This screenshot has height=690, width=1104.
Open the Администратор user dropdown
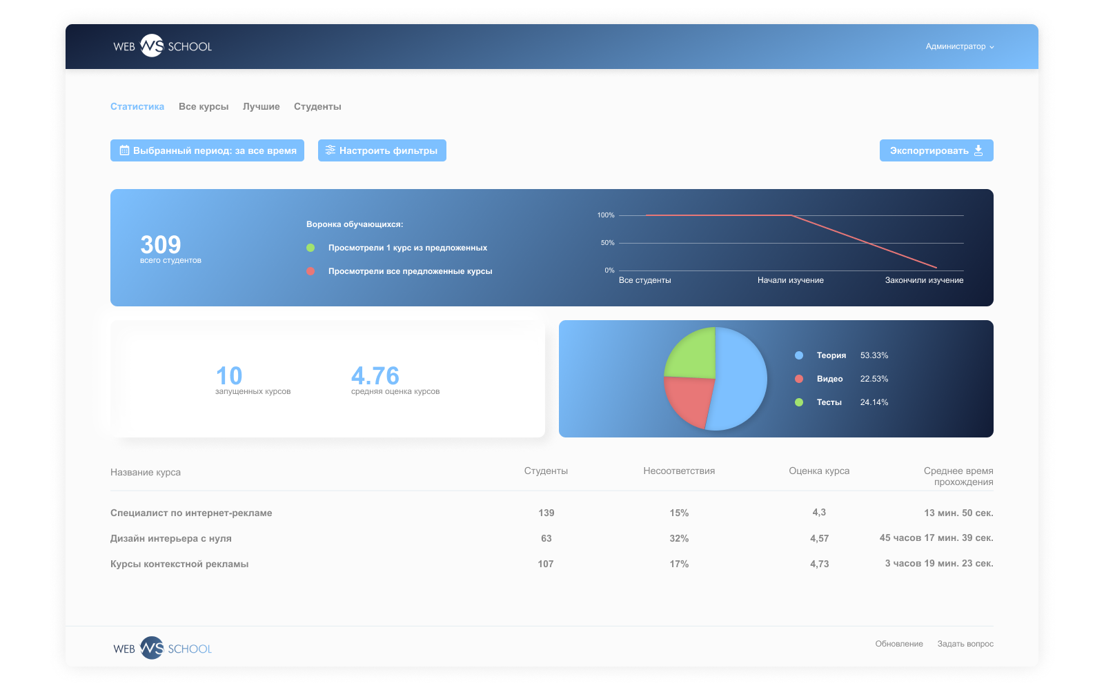pos(956,47)
